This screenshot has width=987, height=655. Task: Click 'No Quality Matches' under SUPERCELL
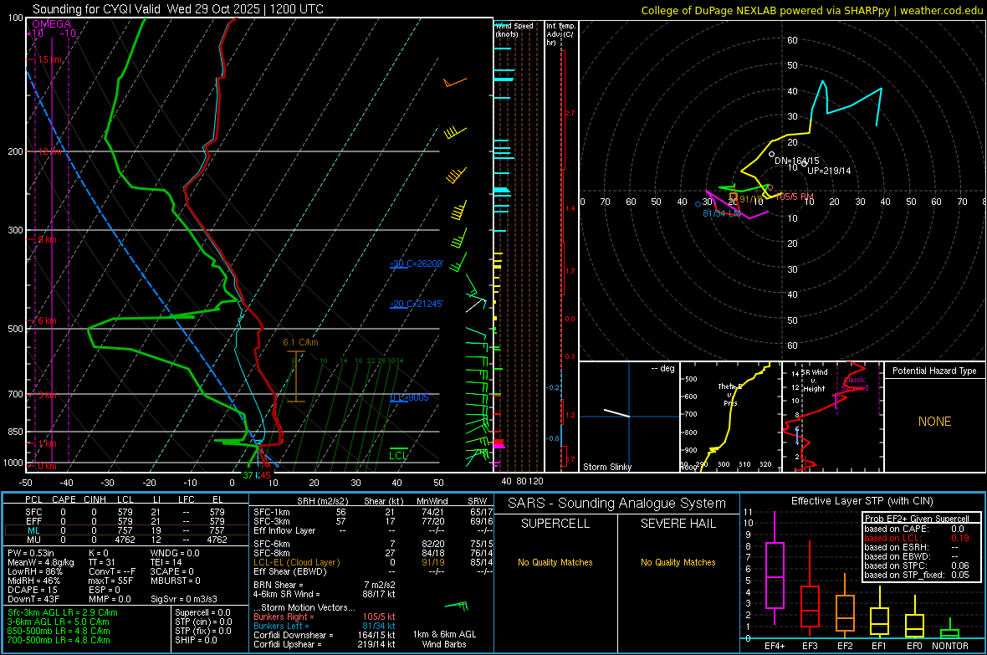555,562
